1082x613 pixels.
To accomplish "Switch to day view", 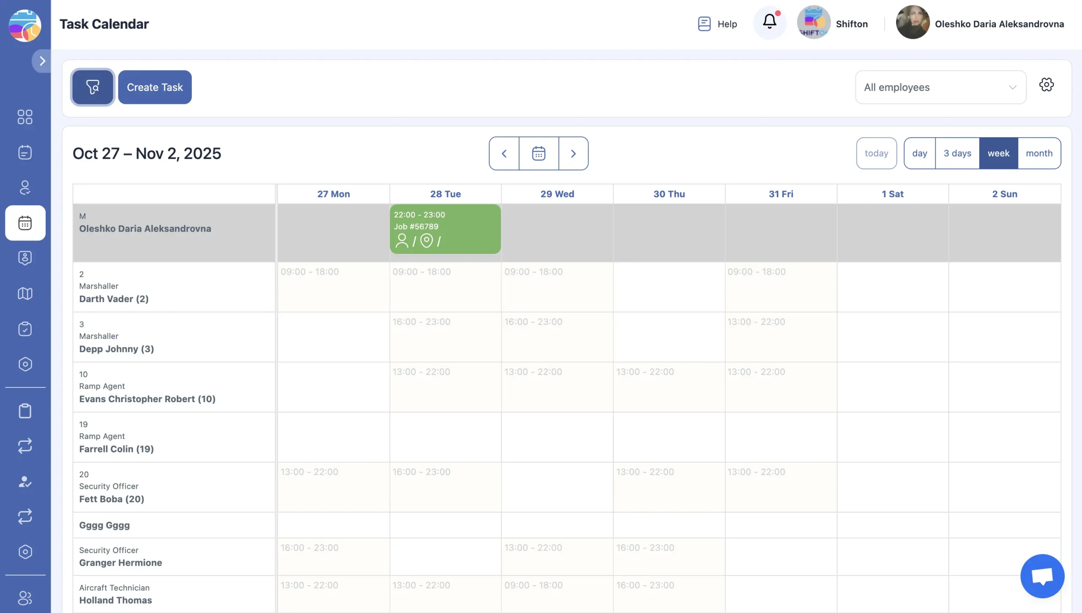I will point(919,153).
